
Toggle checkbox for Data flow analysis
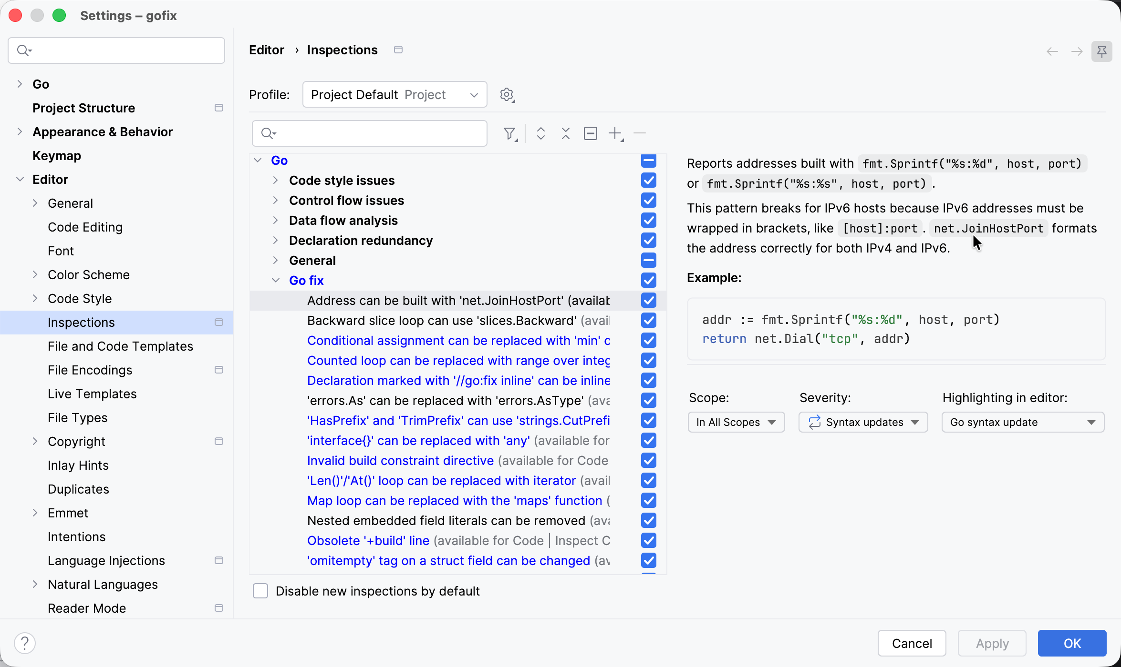point(649,221)
